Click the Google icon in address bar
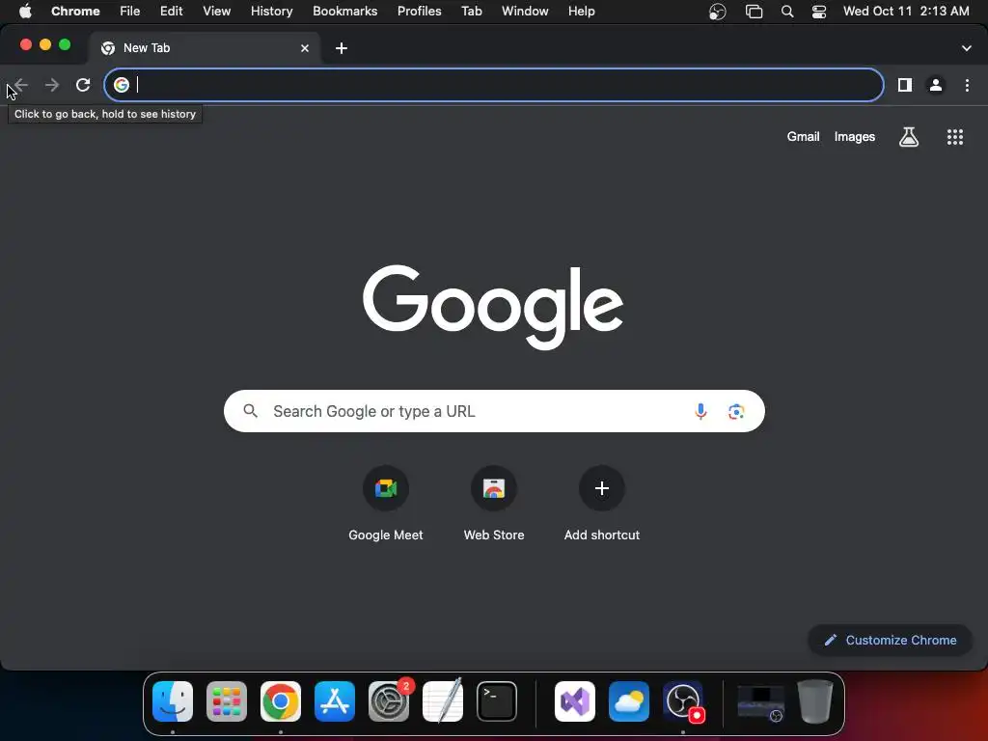This screenshot has width=988, height=741. [122, 85]
